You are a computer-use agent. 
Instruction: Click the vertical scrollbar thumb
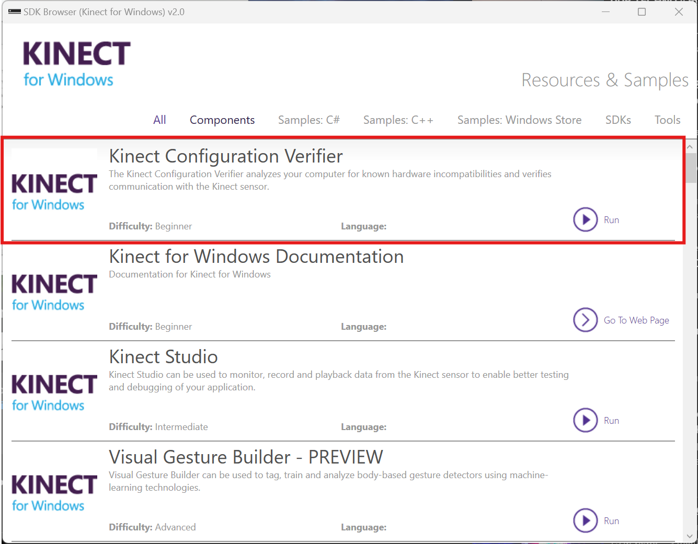(691, 168)
